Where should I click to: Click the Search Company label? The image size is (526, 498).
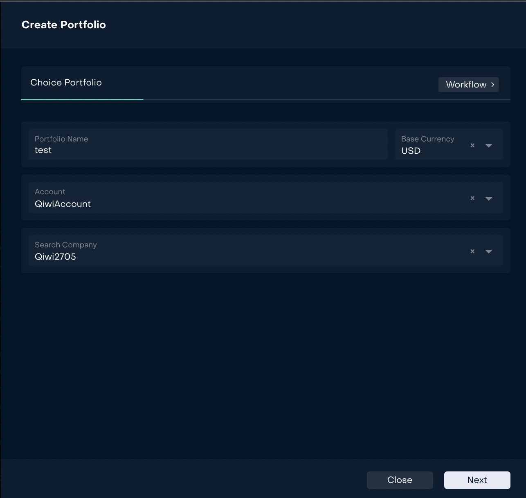coord(66,245)
